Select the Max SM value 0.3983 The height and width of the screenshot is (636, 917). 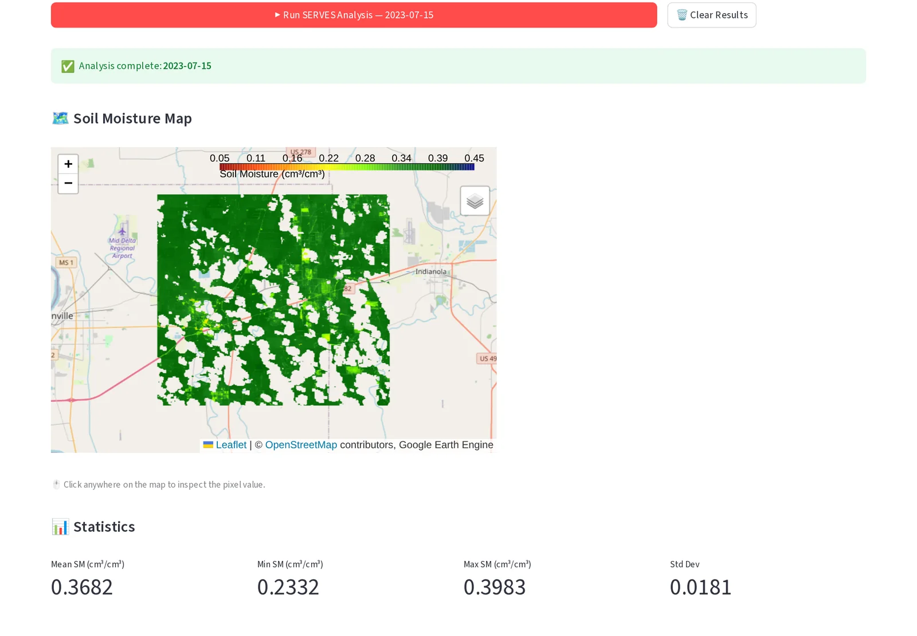(495, 587)
